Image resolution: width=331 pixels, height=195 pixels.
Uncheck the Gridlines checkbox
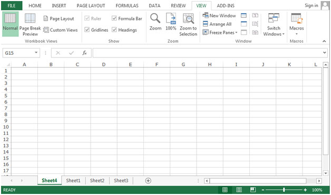(x=87, y=30)
